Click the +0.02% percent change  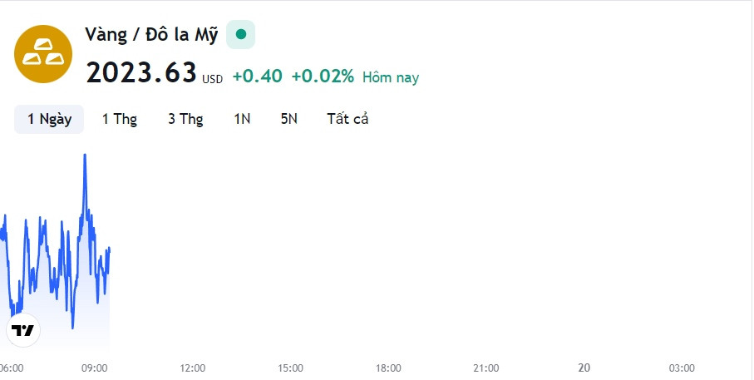coord(323,76)
